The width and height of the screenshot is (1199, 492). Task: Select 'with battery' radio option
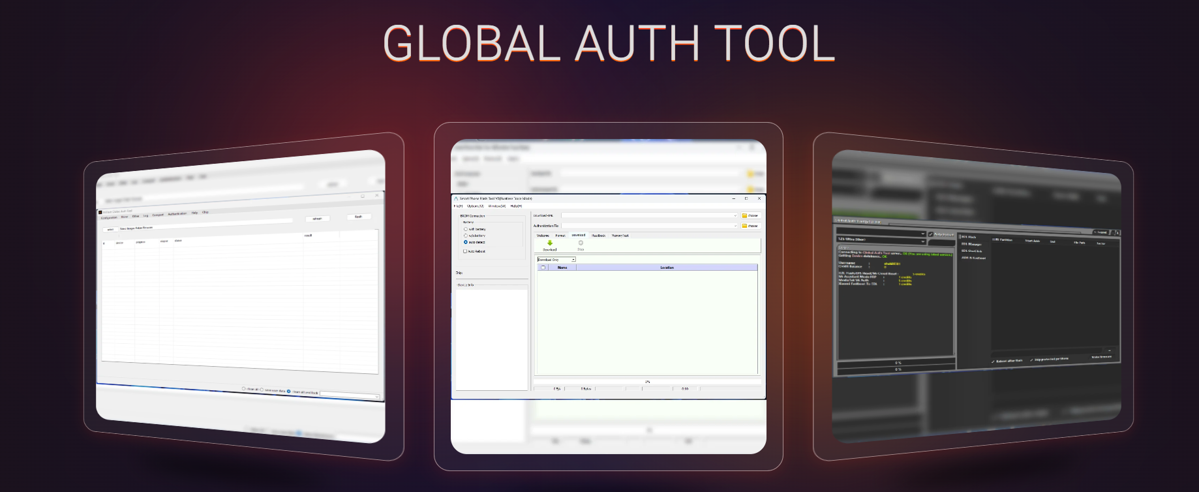pyautogui.click(x=466, y=229)
